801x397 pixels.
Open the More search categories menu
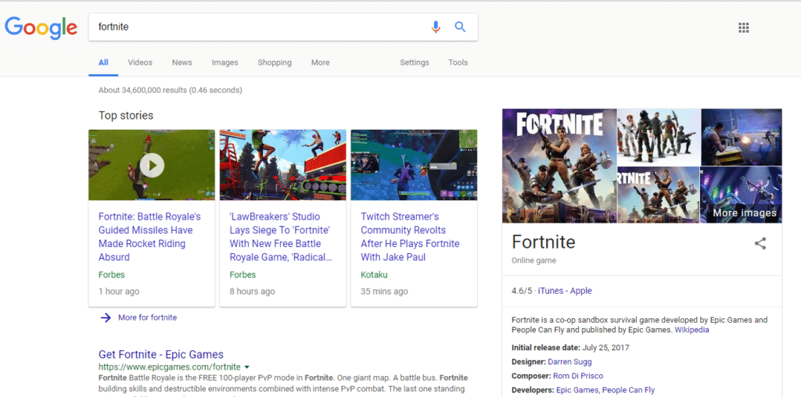pos(320,63)
